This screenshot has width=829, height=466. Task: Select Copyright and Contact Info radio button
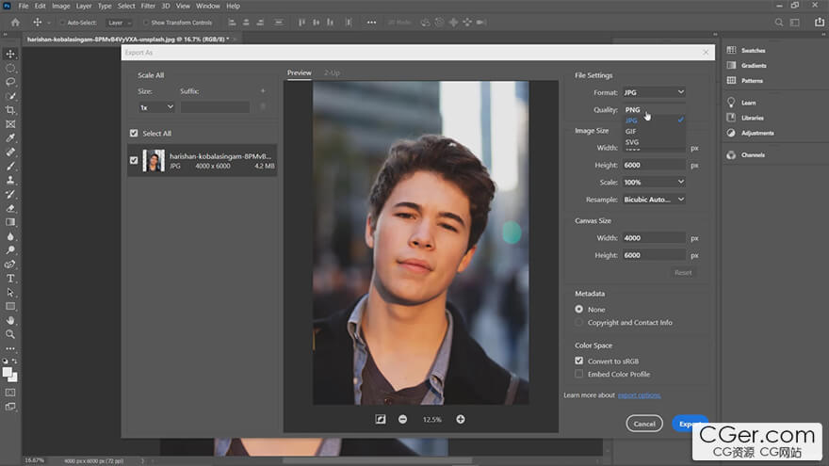579,322
